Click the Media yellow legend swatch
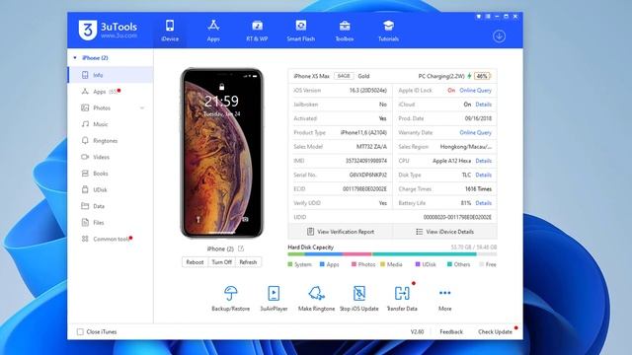The width and height of the screenshot is (632, 355). coord(382,264)
